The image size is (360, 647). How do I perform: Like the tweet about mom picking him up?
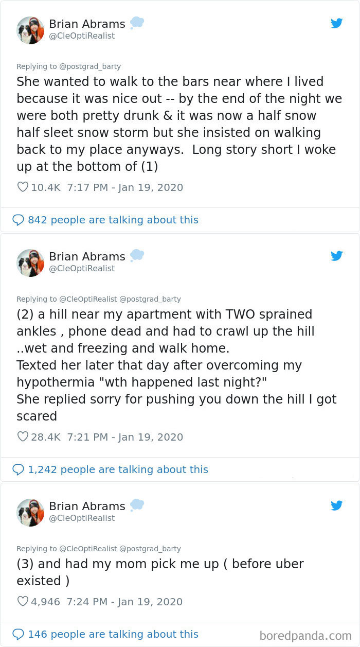click(23, 601)
